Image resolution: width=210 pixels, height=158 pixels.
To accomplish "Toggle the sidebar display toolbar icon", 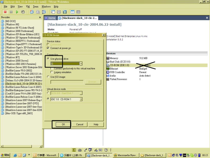I will [x=53, y=12].
